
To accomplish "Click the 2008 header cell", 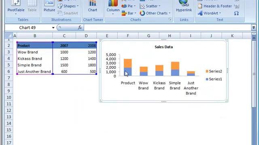I will pos(86,46).
